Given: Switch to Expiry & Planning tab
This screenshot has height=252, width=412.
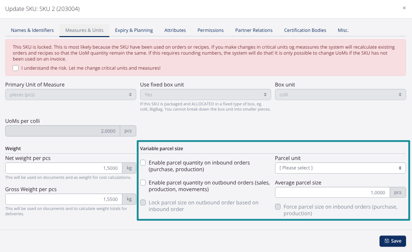Looking at the screenshot, I should [134, 30].
